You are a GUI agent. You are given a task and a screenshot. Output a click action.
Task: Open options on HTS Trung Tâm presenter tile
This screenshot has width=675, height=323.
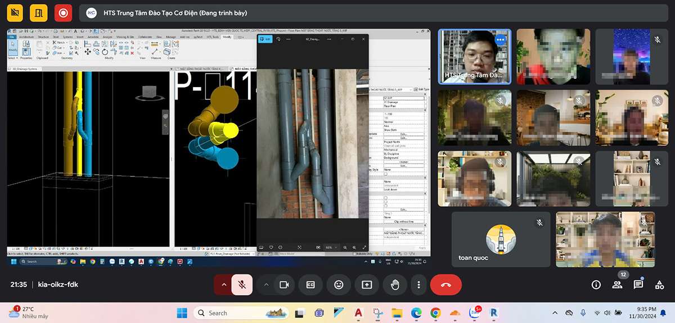(x=500, y=40)
